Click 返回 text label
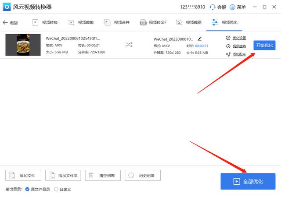This screenshot has height=197, width=281. click(x=14, y=23)
